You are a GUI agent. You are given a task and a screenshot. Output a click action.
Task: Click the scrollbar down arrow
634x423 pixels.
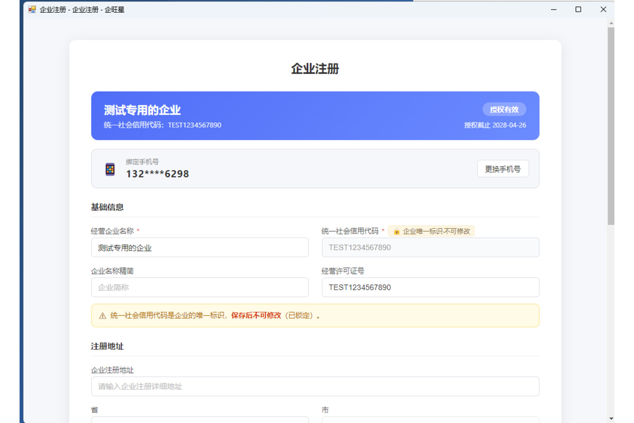pos(611,418)
